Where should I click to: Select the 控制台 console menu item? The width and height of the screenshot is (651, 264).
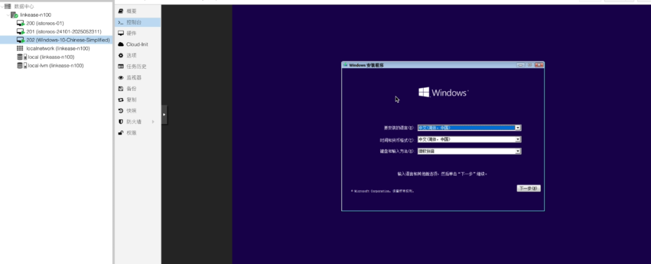137,22
